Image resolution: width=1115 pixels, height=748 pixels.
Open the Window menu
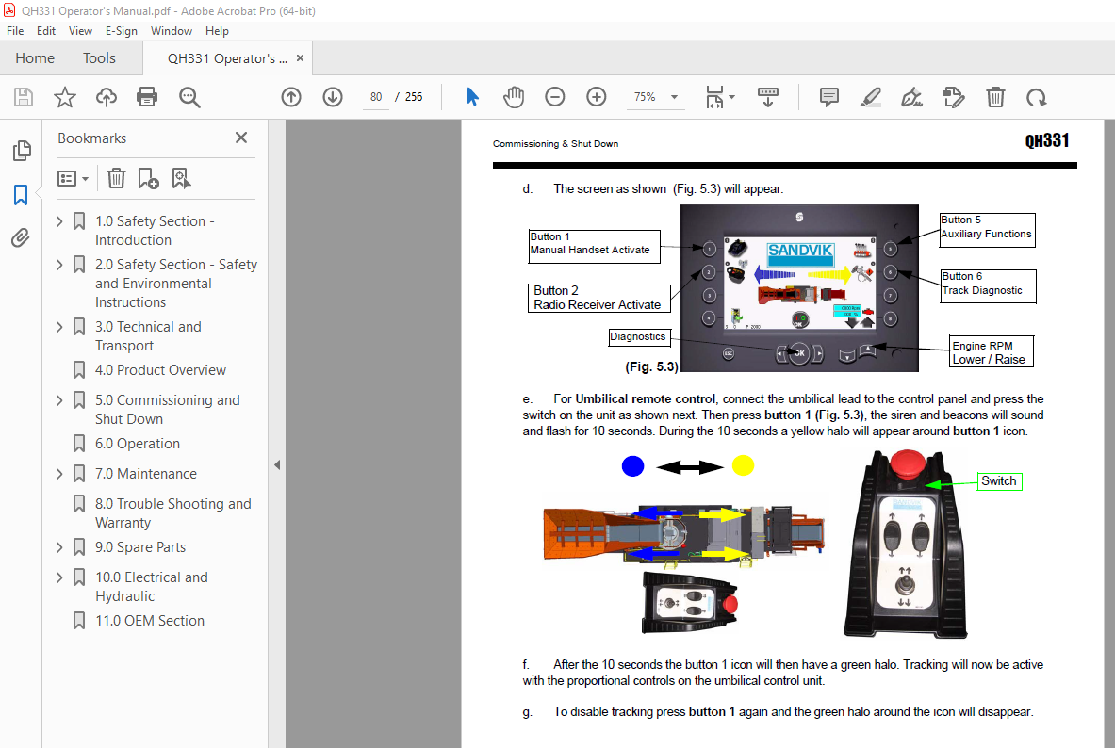(172, 31)
